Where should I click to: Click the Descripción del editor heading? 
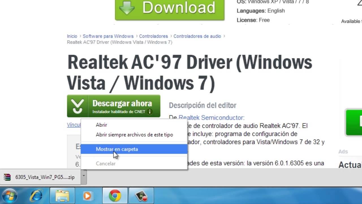[202, 105]
